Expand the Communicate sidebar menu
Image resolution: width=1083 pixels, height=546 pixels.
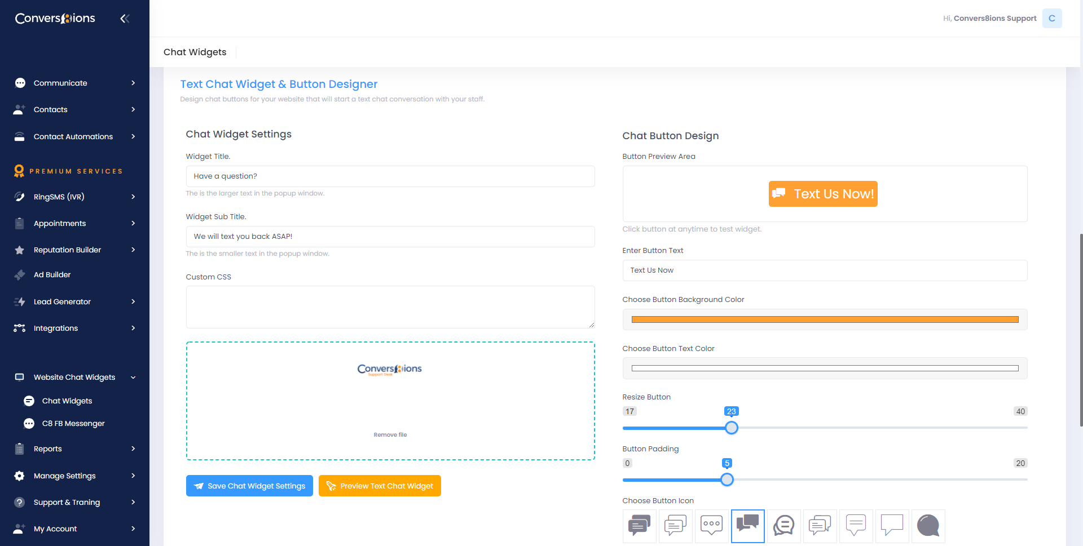pyautogui.click(x=74, y=83)
